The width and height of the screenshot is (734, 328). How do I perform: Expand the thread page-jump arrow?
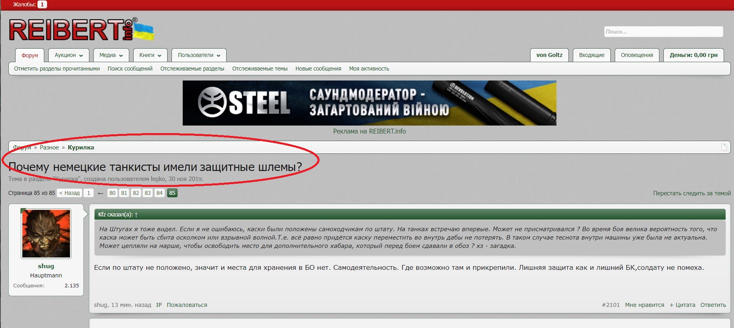pyautogui.click(x=101, y=193)
